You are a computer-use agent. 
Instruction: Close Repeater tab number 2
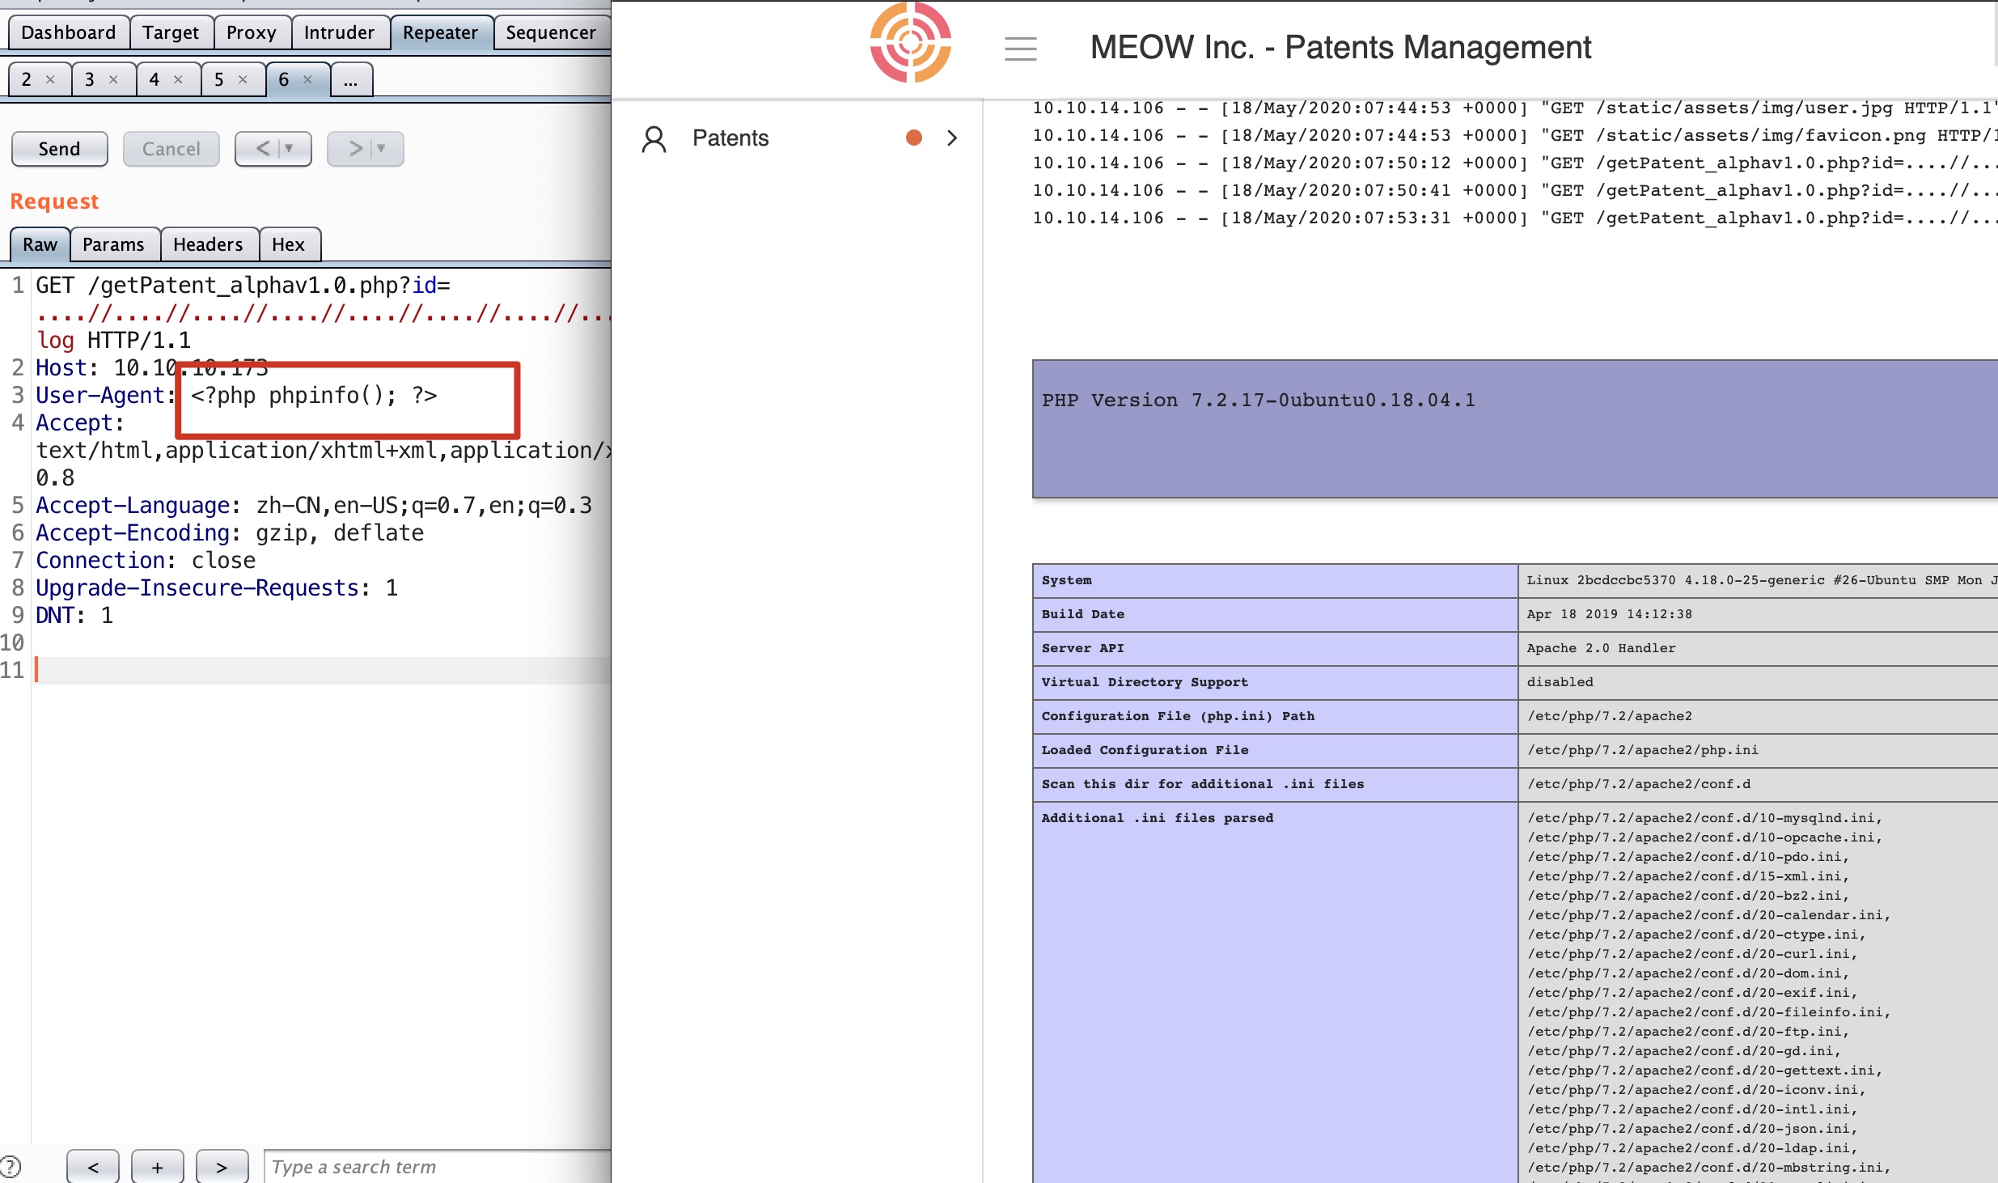coord(50,79)
